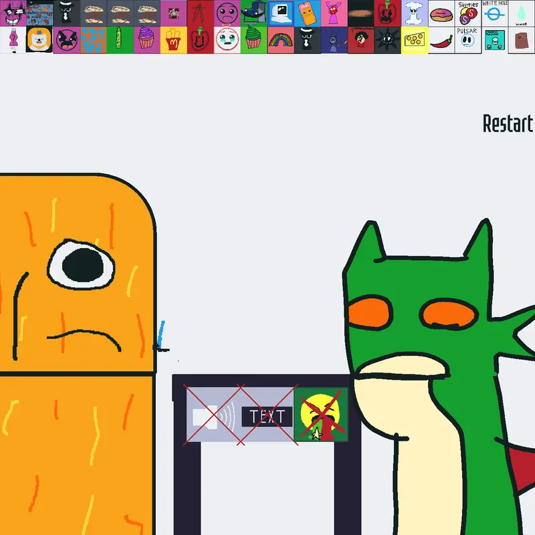Choose the sad purple round face tile

coord(227,13)
